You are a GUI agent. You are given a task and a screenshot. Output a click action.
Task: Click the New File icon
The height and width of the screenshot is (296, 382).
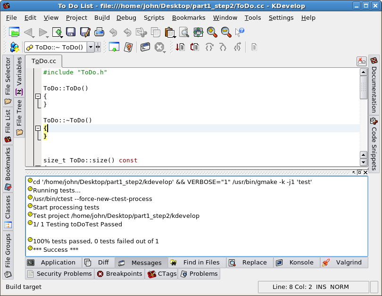57,32
